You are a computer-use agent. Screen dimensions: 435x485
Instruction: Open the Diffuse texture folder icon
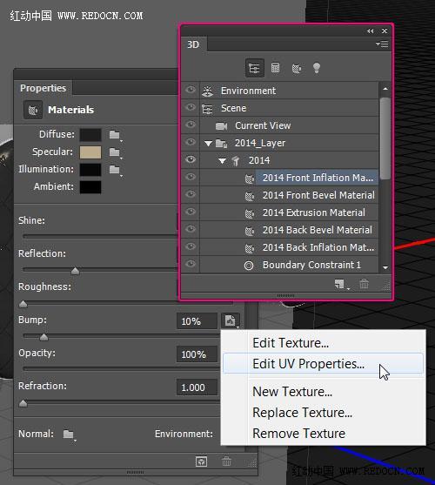click(x=115, y=135)
